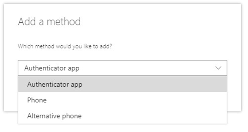Screen dimensions: 248x132
Task: Choose Phone from the method list
Action: click(37, 100)
